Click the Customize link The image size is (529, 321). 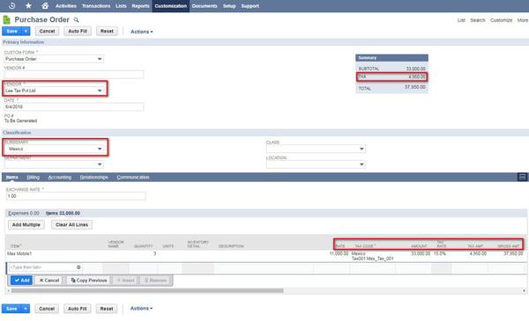click(501, 20)
